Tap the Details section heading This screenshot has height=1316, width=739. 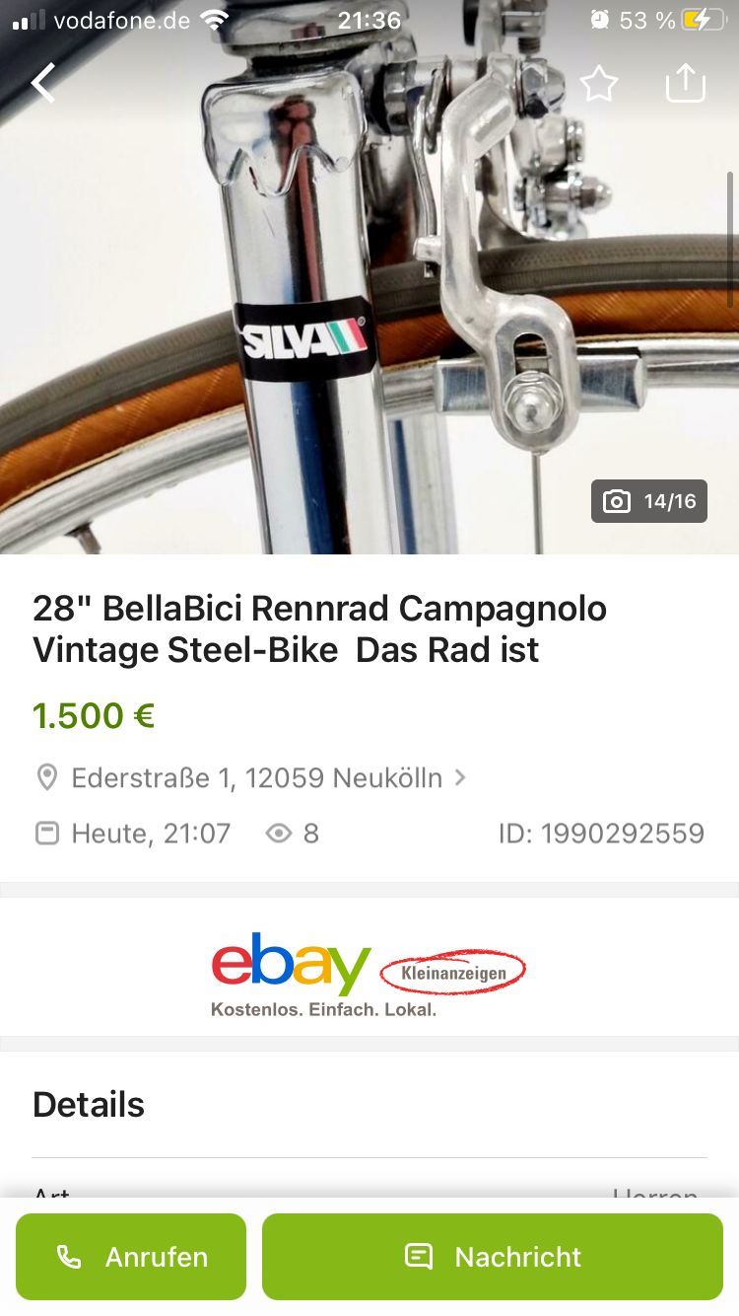coord(89,1105)
